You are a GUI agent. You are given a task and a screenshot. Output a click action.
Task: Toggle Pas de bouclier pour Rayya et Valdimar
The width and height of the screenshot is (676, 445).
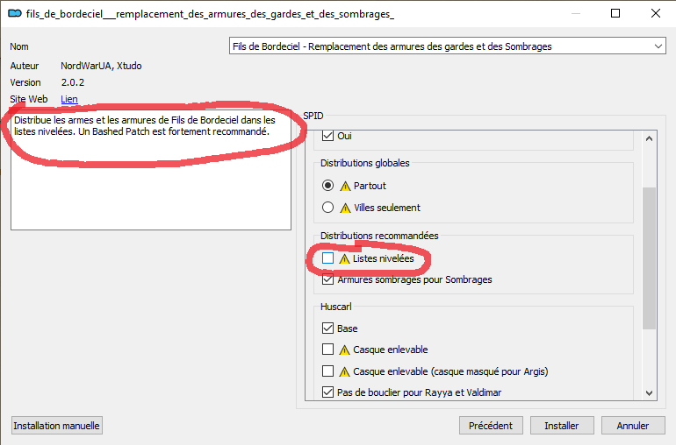[327, 392]
